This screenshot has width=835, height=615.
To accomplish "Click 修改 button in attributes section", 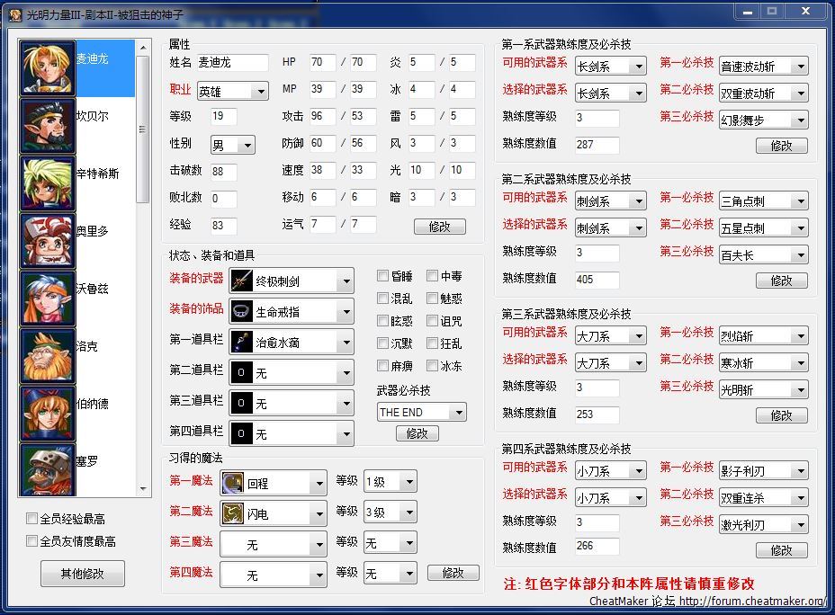I will coord(439,227).
